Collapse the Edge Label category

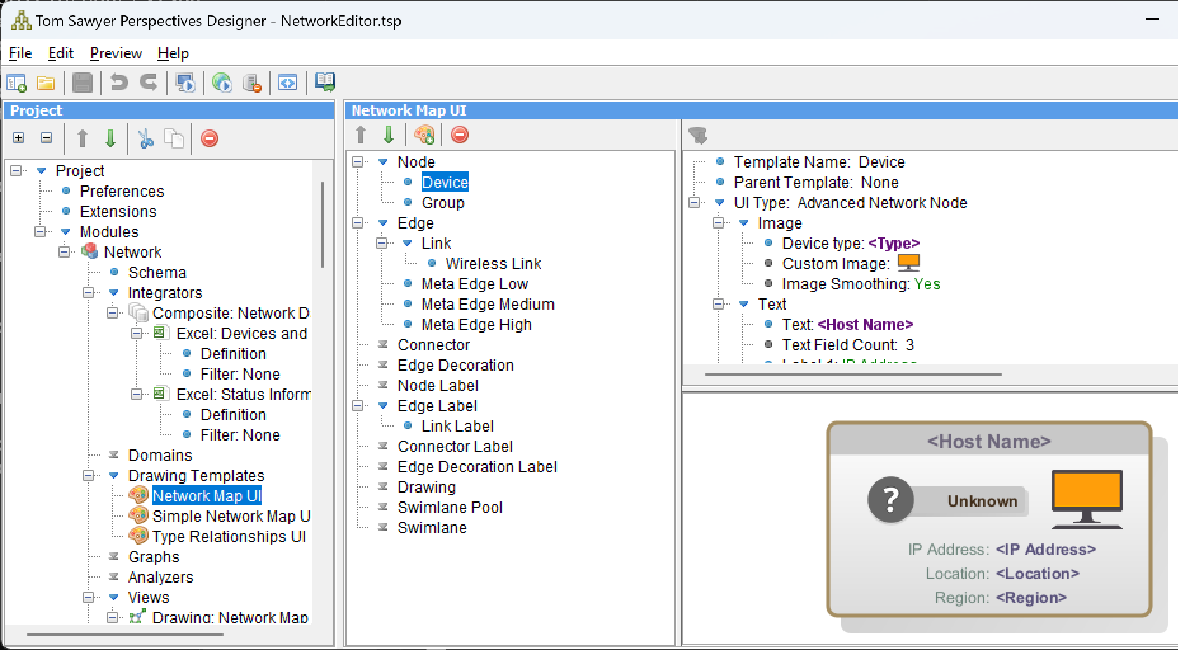358,406
